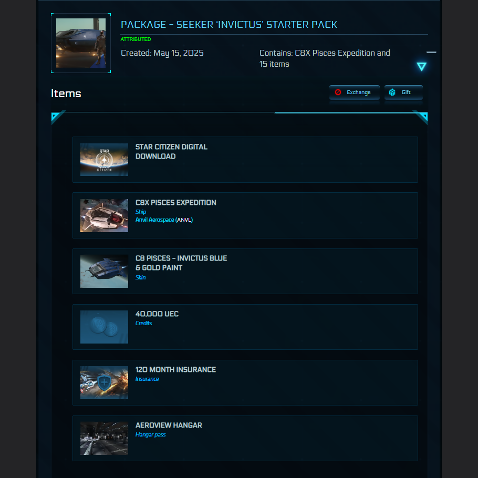Click the green Attributed status label
The width and height of the screenshot is (478, 478).
[136, 39]
